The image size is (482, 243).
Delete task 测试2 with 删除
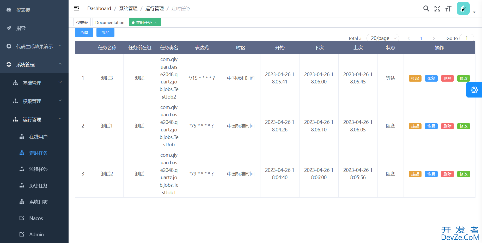click(447, 174)
